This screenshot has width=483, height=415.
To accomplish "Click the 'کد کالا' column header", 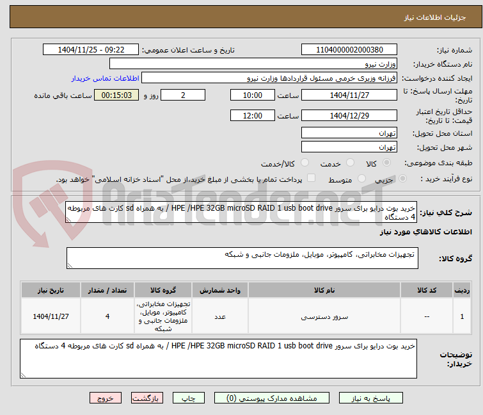I will click(x=427, y=290).
